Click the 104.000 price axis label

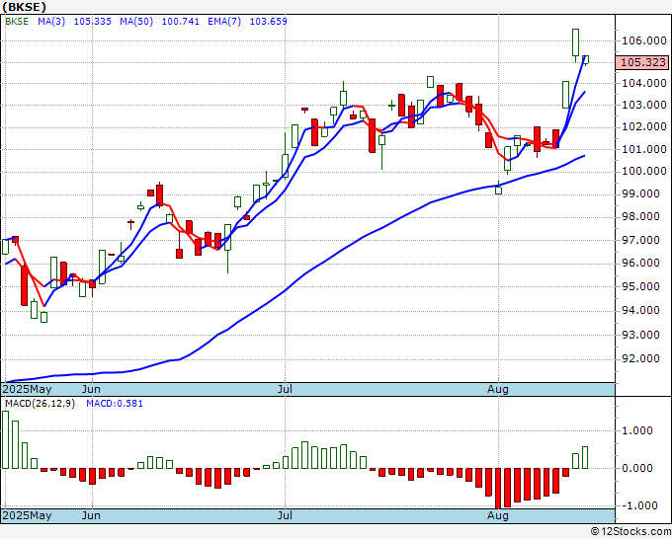coord(643,83)
